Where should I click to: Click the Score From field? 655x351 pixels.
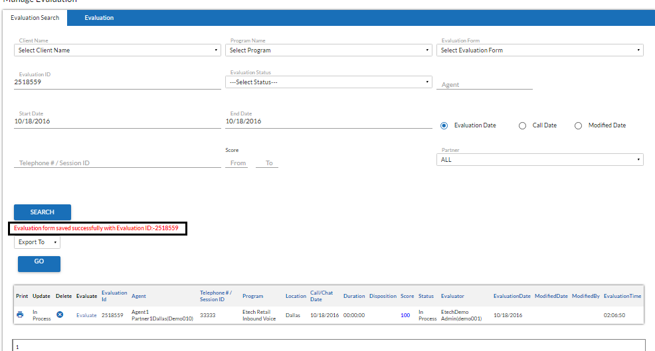[x=237, y=163]
